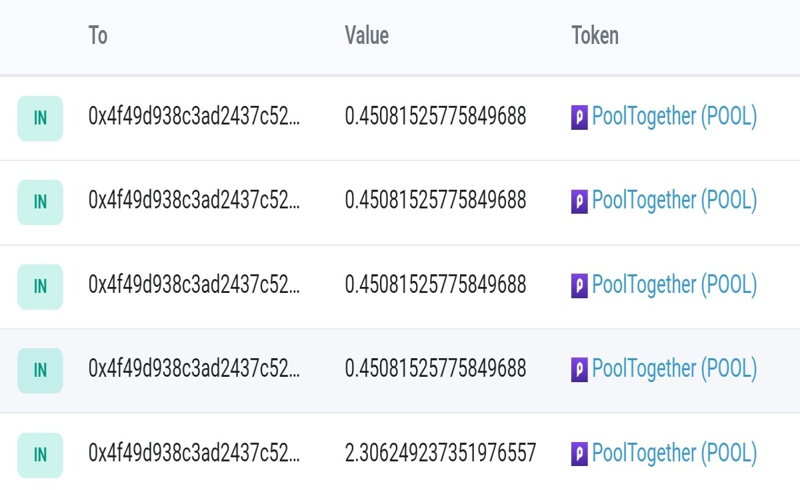This screenshot has height=490, width=800.
Task: Open PoolTogether (POOL) link in first row
Action: pos(675,117)
